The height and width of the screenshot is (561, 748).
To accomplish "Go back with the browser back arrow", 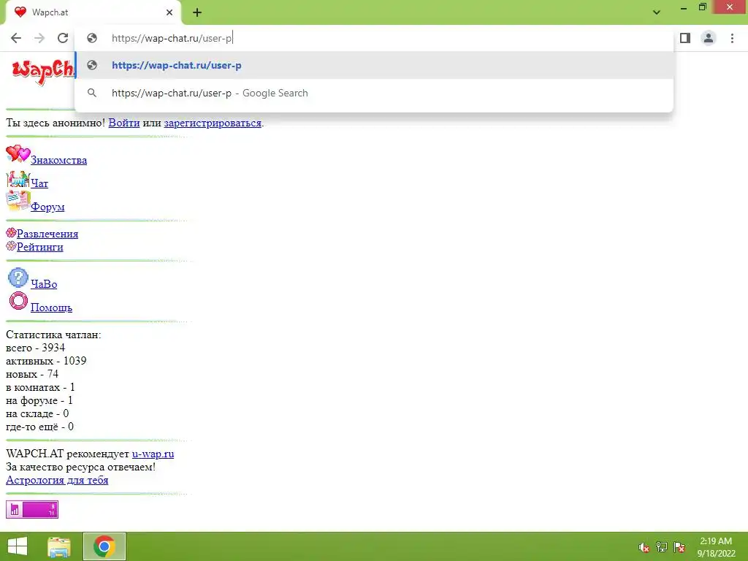I will [16, 38].
